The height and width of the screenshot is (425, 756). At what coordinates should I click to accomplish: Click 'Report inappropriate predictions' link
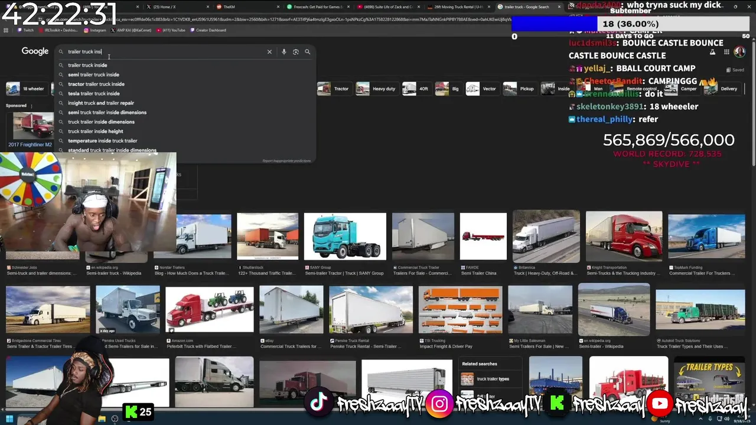tap(286, 161)
